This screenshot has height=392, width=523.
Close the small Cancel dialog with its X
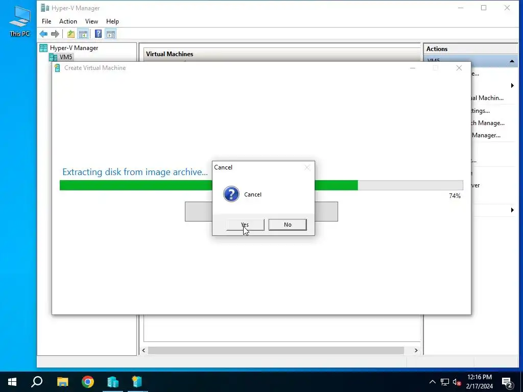click(x=307, y=167)
